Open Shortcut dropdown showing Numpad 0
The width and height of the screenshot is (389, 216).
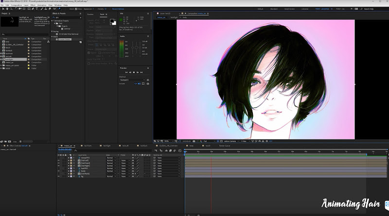coord(132,80)
